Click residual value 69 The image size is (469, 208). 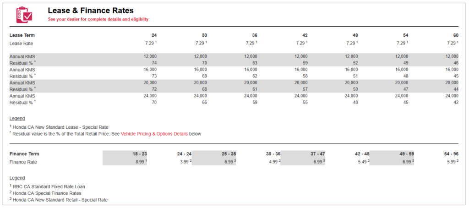[x=204, y=76]
